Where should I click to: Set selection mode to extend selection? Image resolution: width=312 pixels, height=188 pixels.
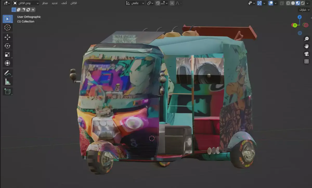pos(18,10)
